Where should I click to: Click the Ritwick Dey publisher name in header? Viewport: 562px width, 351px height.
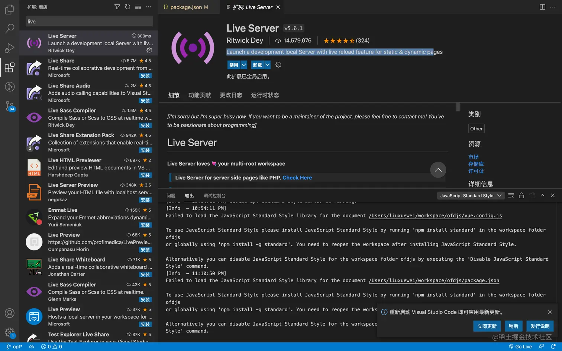click(x=245, y=40)
